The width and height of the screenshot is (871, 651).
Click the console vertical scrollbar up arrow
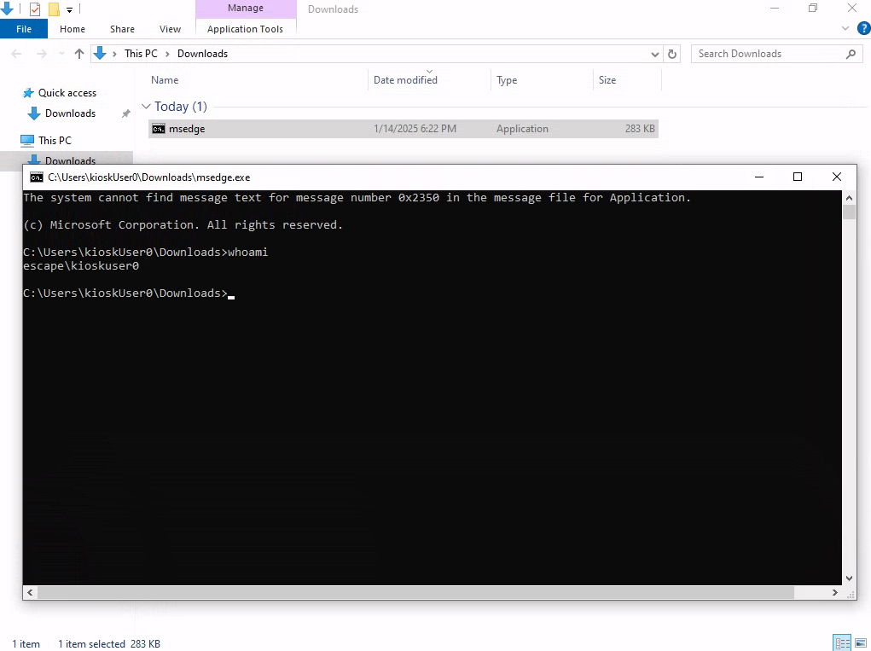(x=849, y=198)
